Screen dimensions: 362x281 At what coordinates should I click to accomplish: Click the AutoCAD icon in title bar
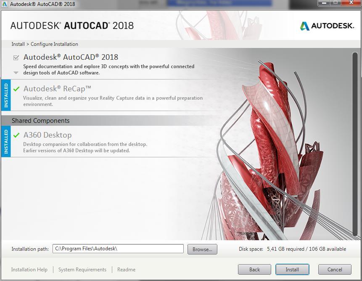point(5,4)
